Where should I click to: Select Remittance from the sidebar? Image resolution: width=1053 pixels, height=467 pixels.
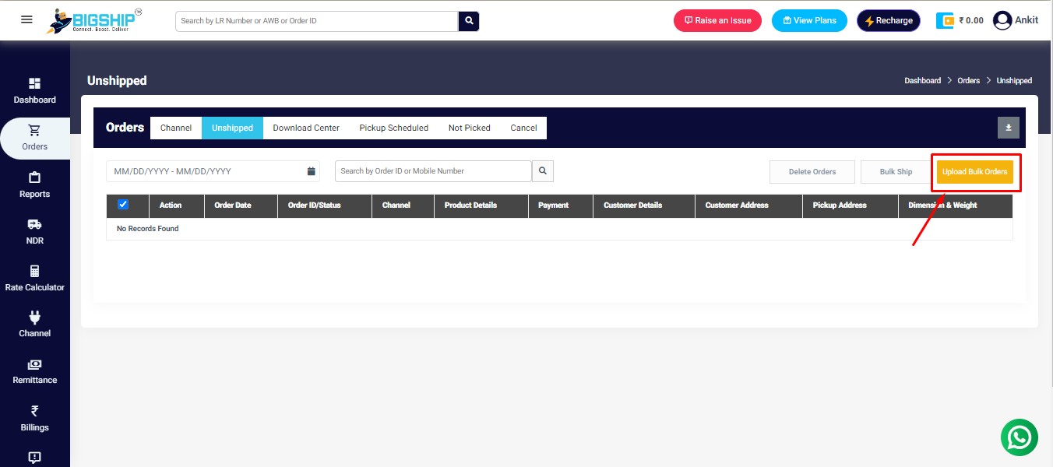tap(34, 371)
